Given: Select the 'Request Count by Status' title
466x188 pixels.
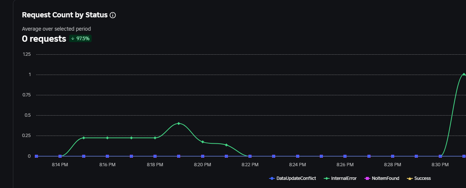Looking at the screenshot, I should point(65,15).
